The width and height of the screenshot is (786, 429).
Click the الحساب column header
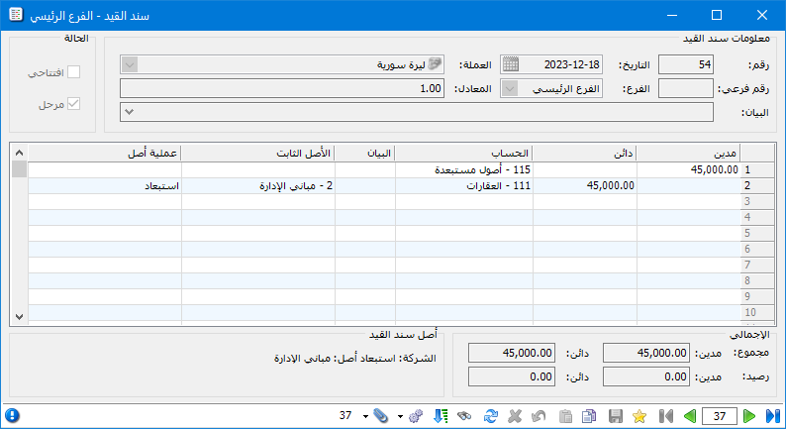(x=463, y=153)
